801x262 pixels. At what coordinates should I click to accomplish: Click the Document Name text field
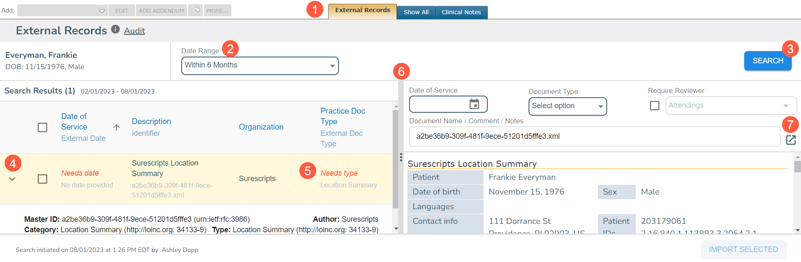coord(594,137)
